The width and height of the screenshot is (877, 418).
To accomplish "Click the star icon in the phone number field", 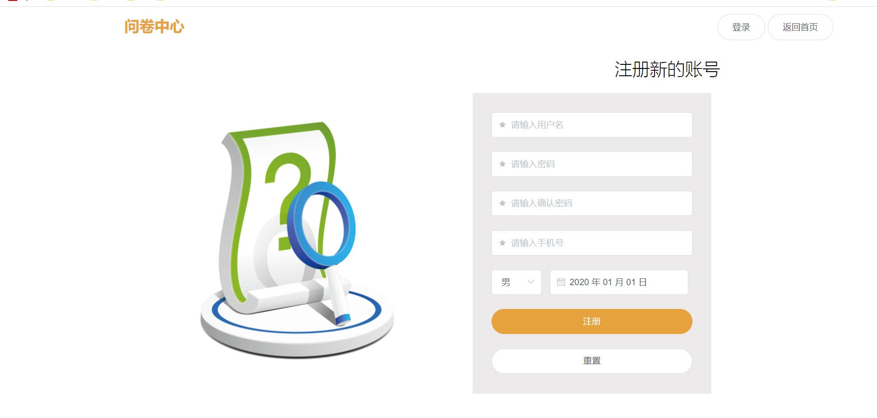I will coord(502,243).
